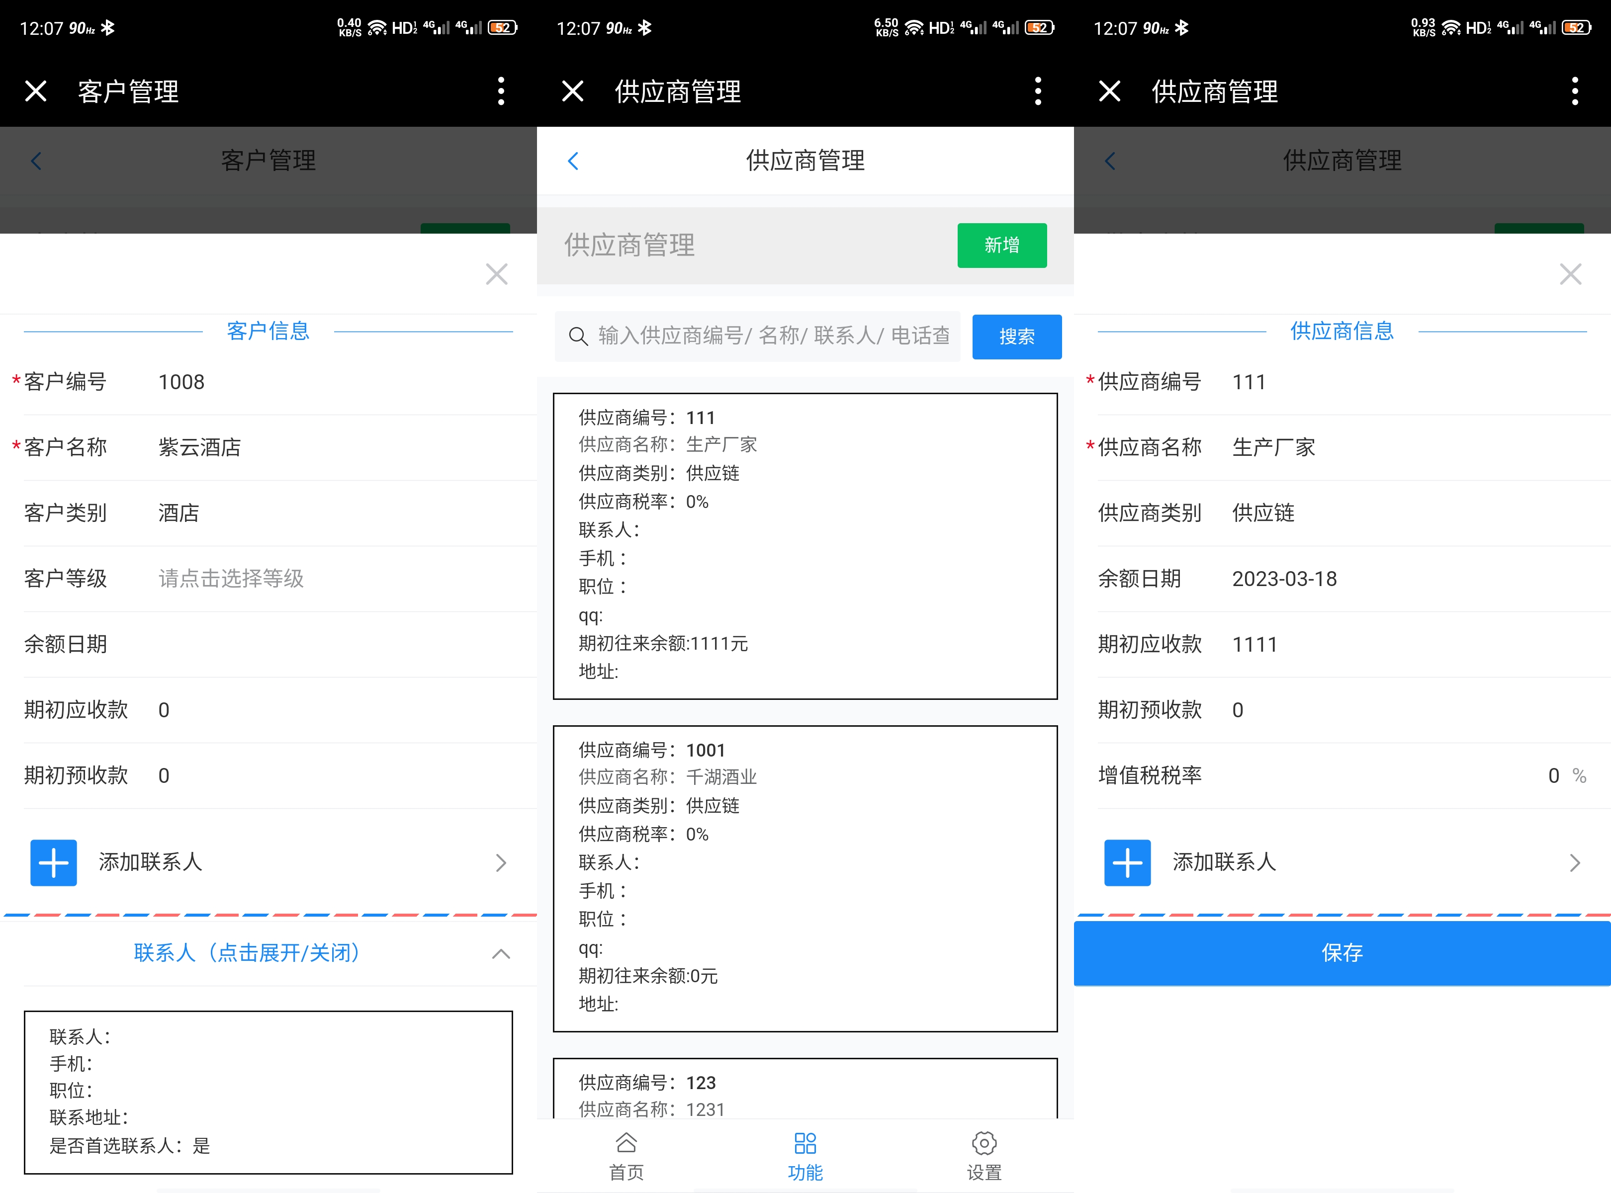The image size is (1611, 1193).
Task: Edit 客户编号 field value 1008
Action: 181,382
